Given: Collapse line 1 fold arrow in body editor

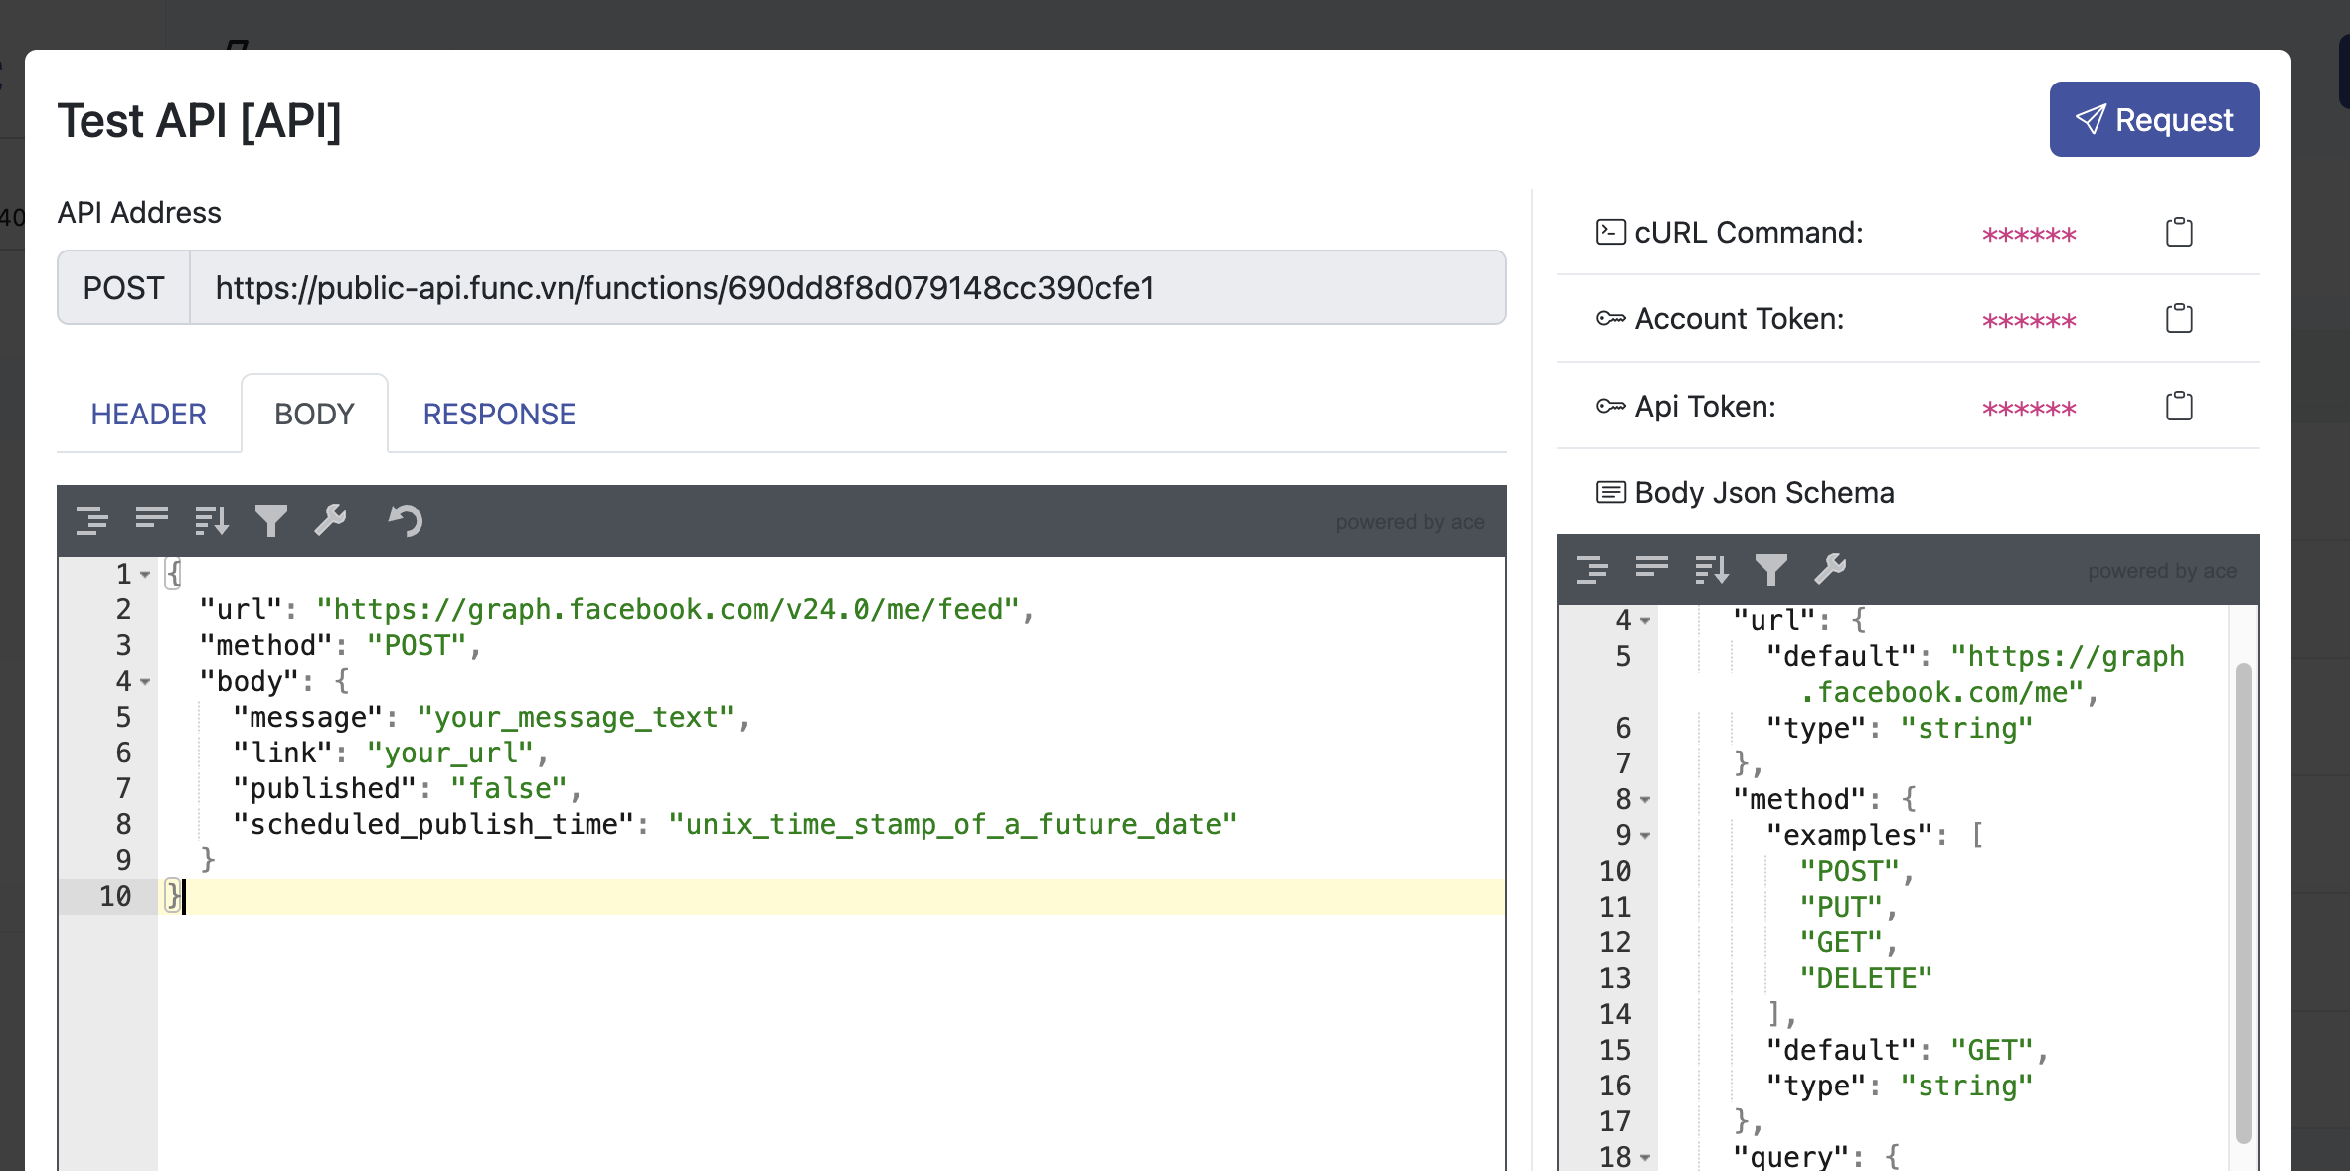Looking at the screenshot, I should click(145, 575).
